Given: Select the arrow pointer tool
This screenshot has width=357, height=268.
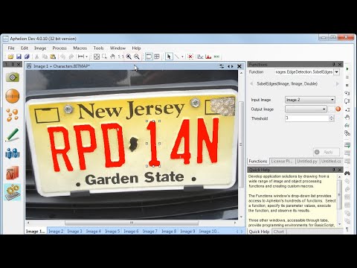Looking at the screenshot, I should click(x=169, y=57).
